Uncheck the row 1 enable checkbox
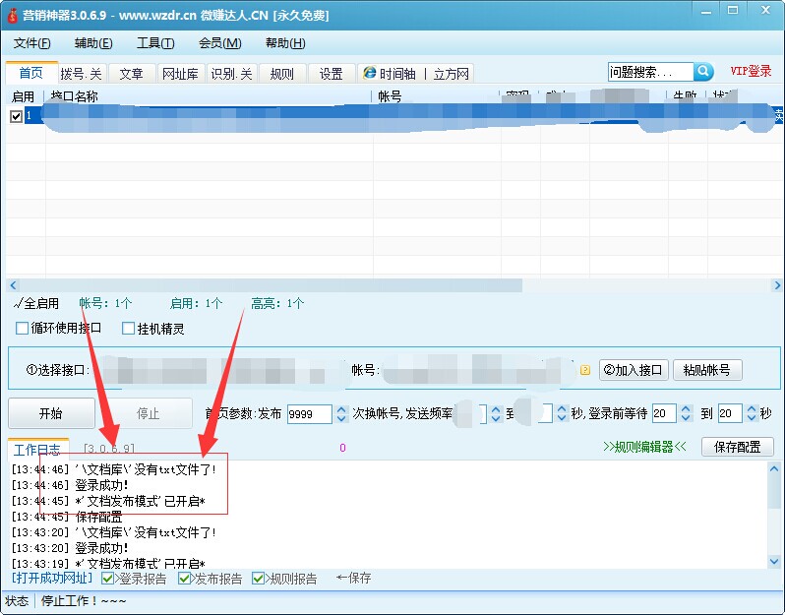Viewport: 785px width, 615px height. coord(16,116)
